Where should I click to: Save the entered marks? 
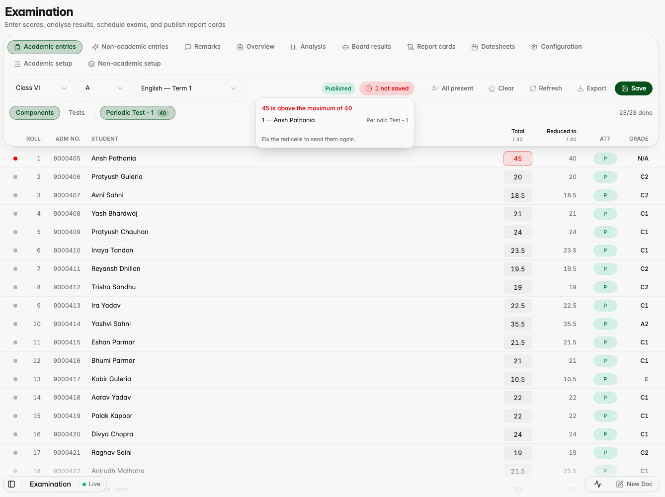[x=634, y=88]
